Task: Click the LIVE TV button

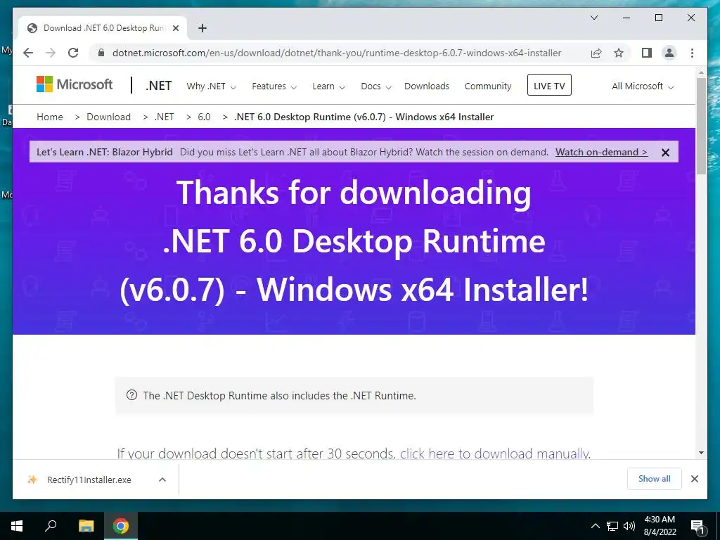Action: click(549, 85)
